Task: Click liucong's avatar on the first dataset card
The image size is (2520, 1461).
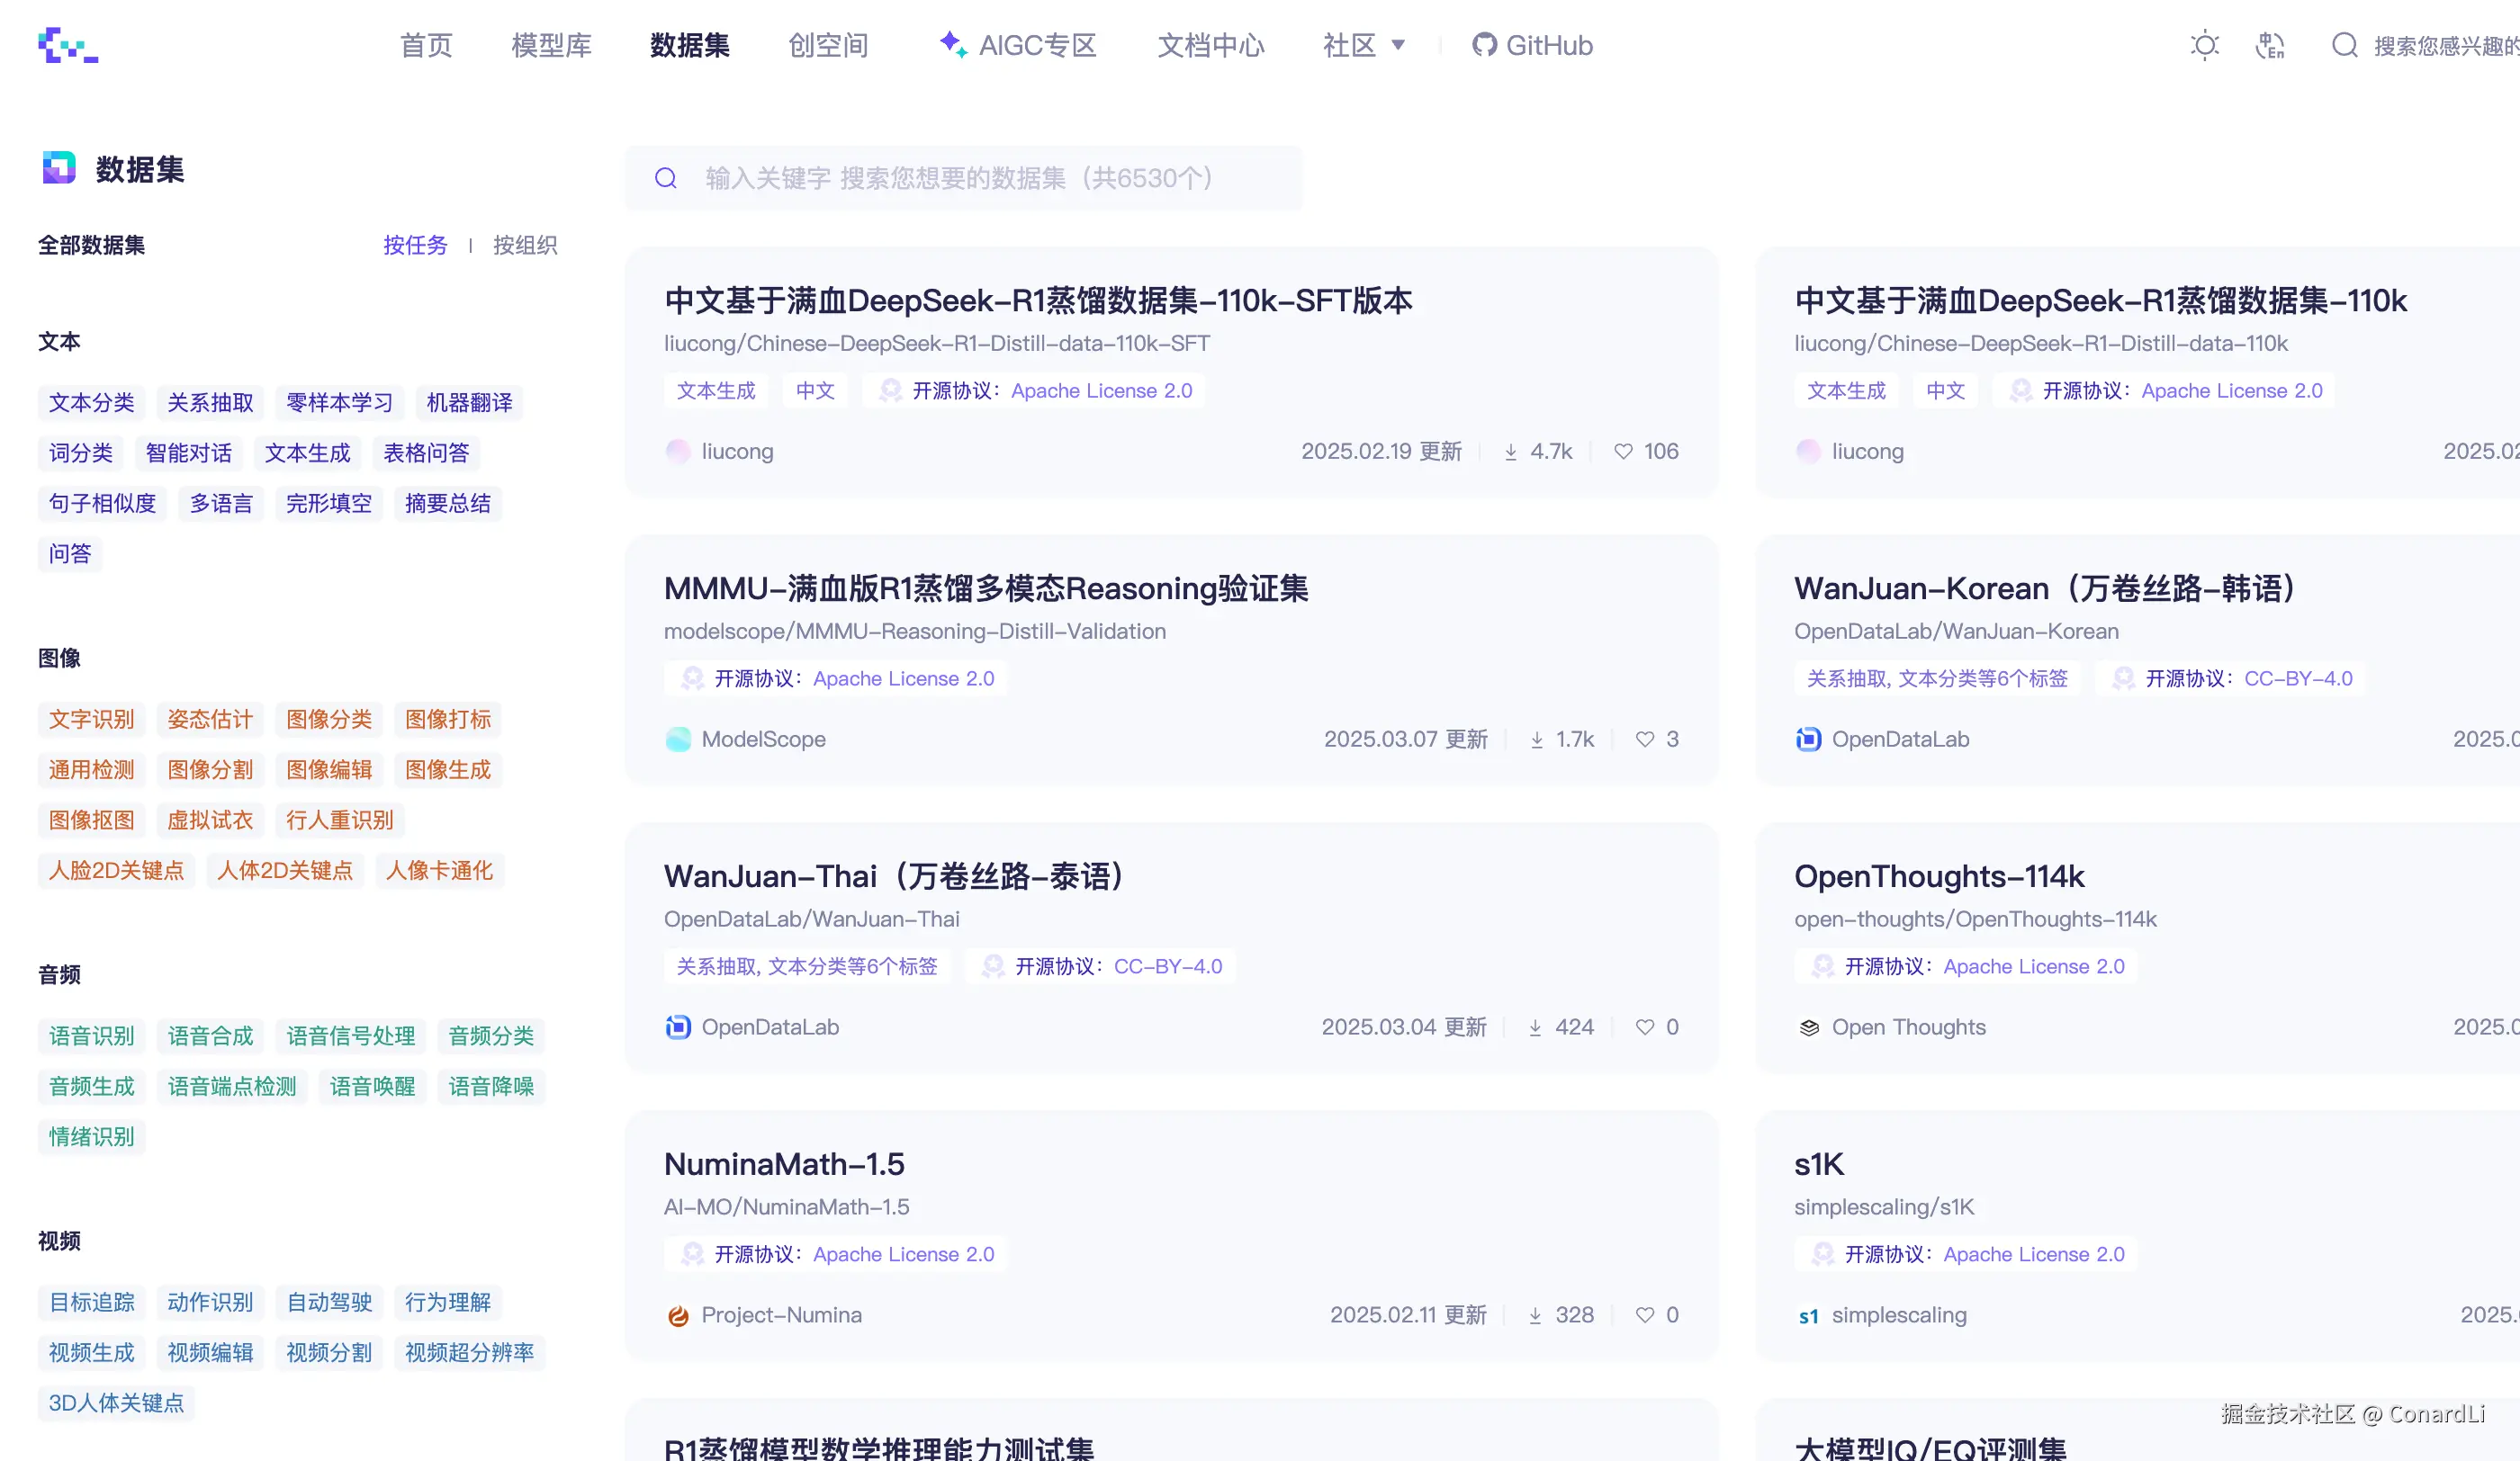Action: [678, 451]
